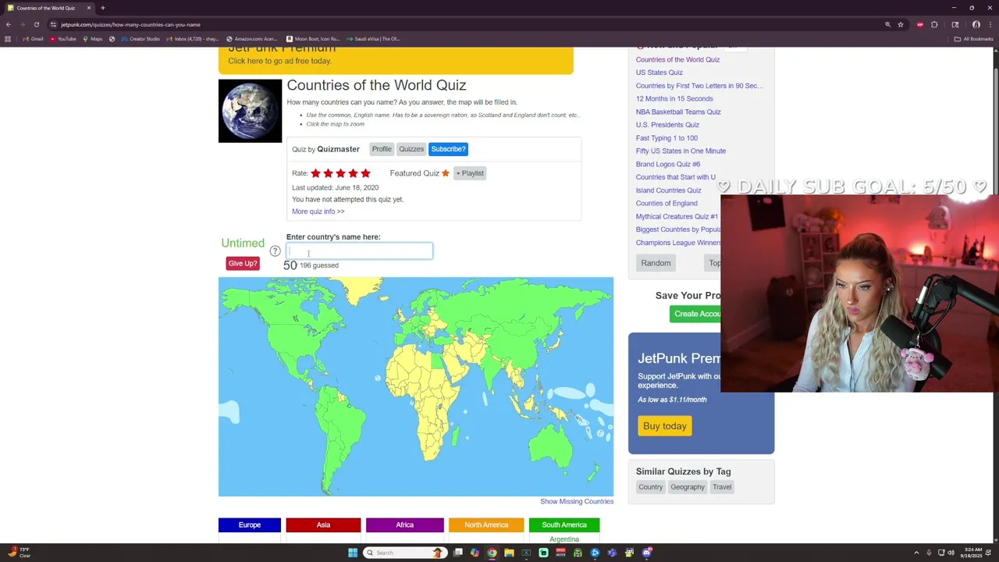Open Discord from the taskbar
This screenshot has width=999, height=562.
click(647, 553)
